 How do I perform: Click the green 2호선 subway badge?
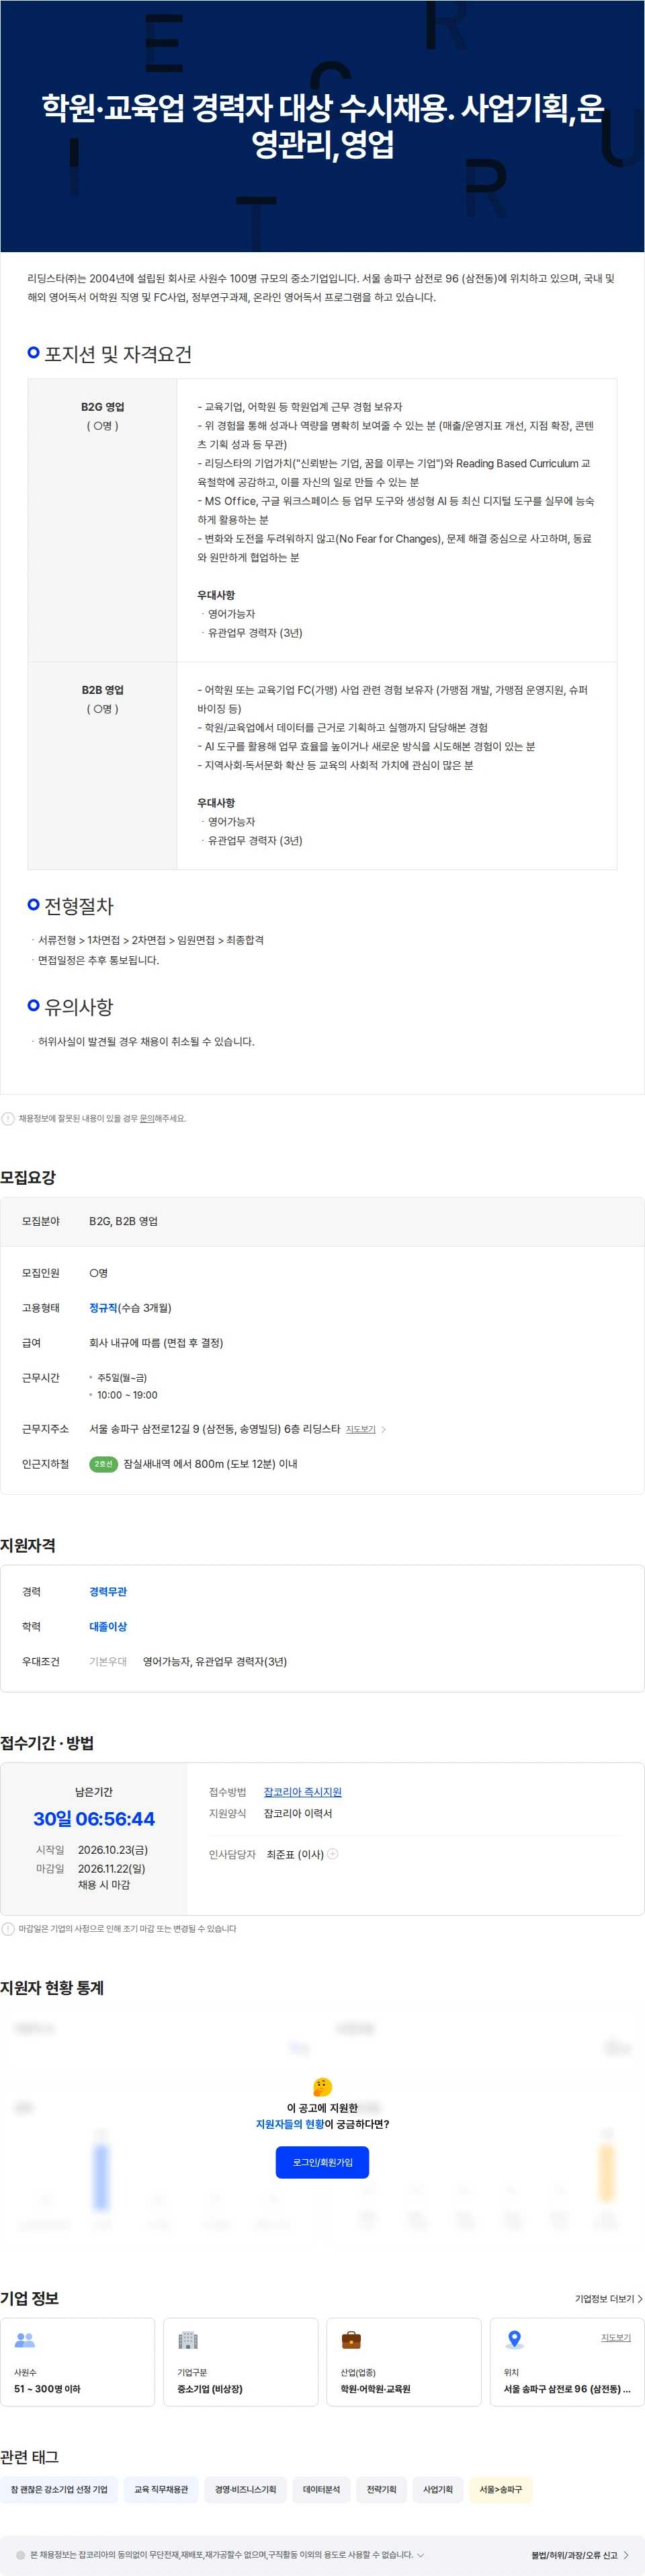(x=104, y=1464)
